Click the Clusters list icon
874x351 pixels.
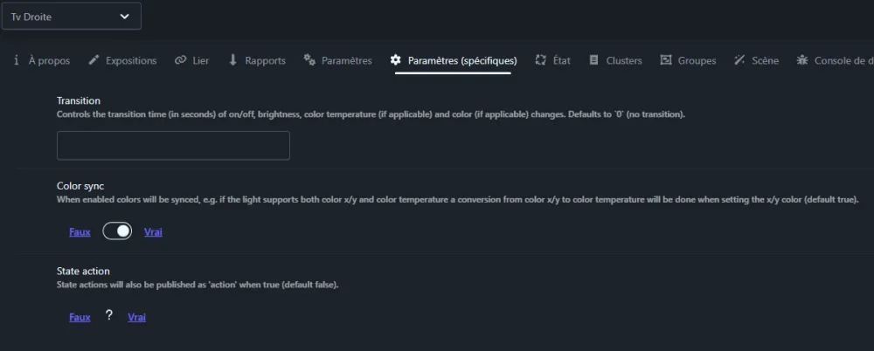coord(593,60)
